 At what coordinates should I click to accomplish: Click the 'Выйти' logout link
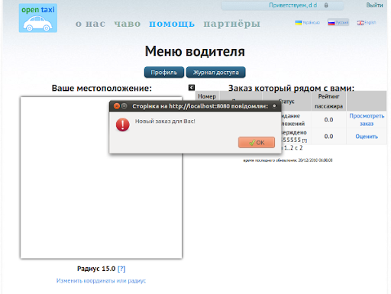tap(374, 5)
